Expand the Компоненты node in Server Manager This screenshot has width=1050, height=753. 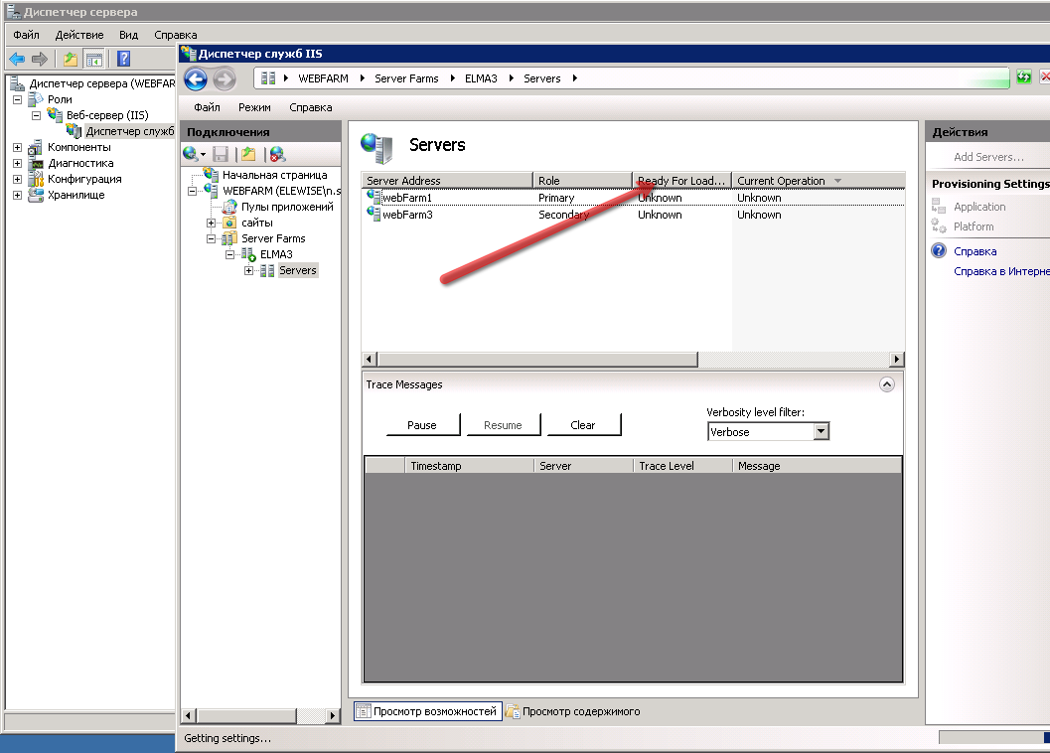[x=18, y=148]
